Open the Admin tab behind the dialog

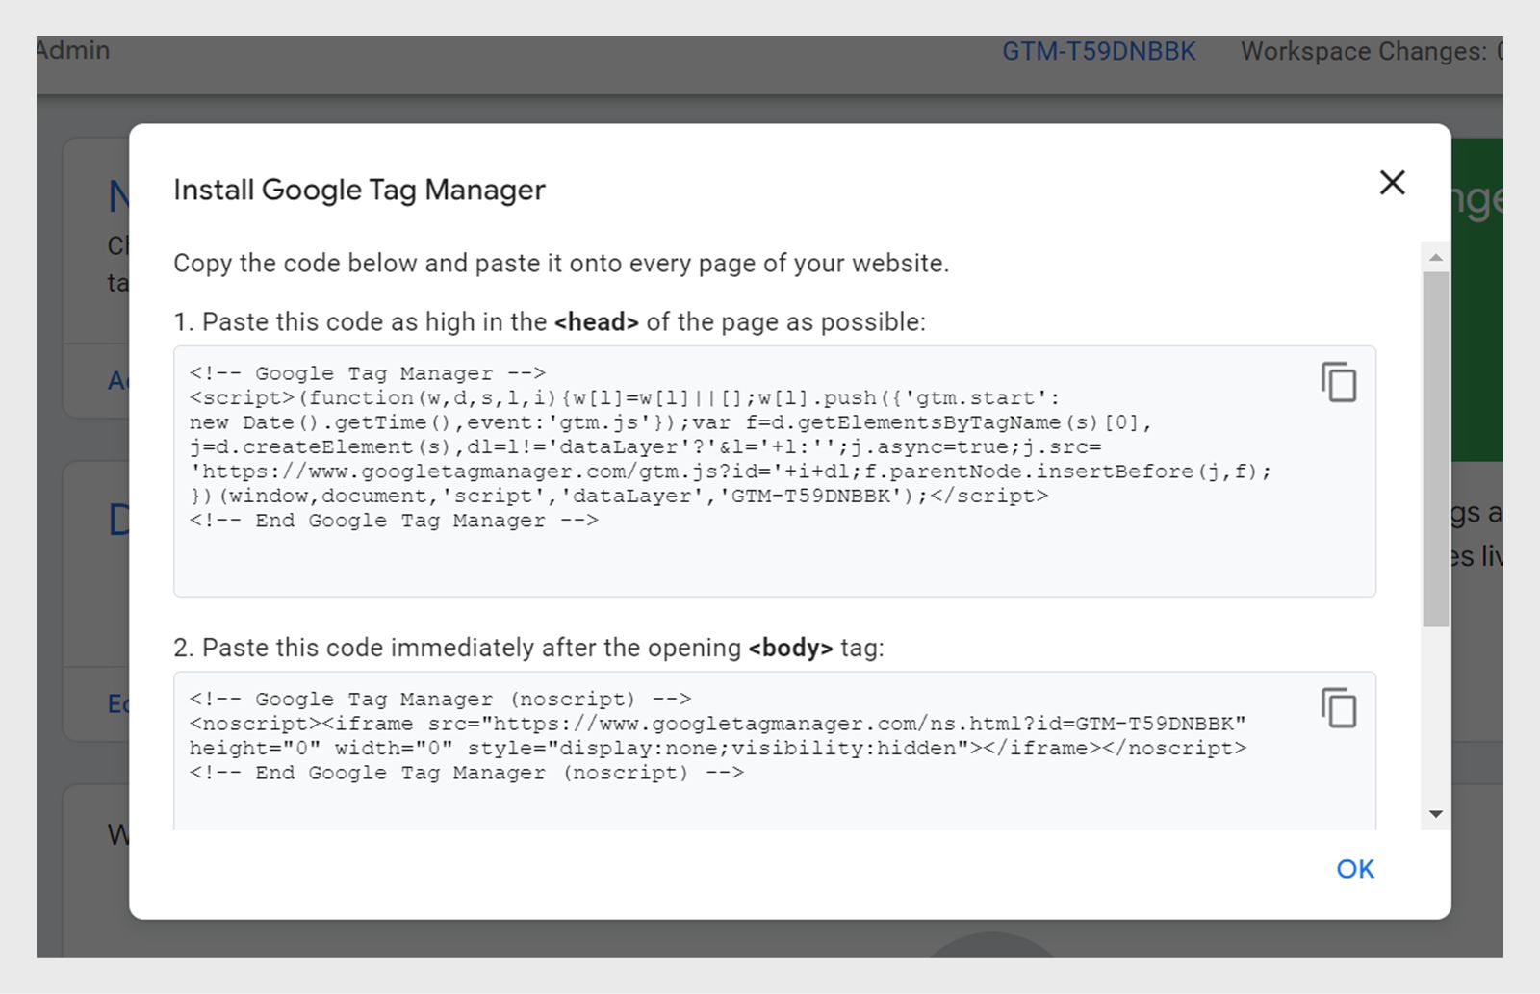[73, 50]
